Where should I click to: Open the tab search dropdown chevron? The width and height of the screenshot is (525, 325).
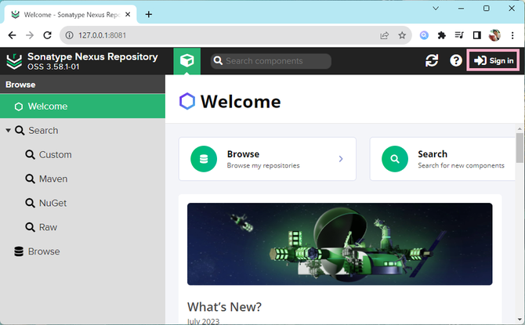(x=436, y=9)
